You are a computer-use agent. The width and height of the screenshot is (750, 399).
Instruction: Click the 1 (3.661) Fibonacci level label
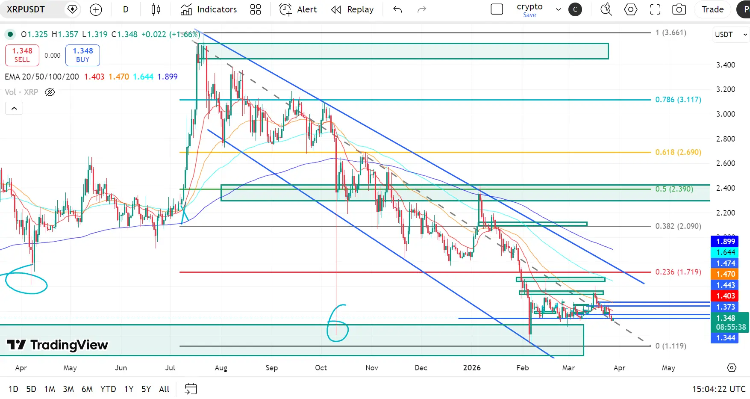pyautogui.click(x=671, y=33)
